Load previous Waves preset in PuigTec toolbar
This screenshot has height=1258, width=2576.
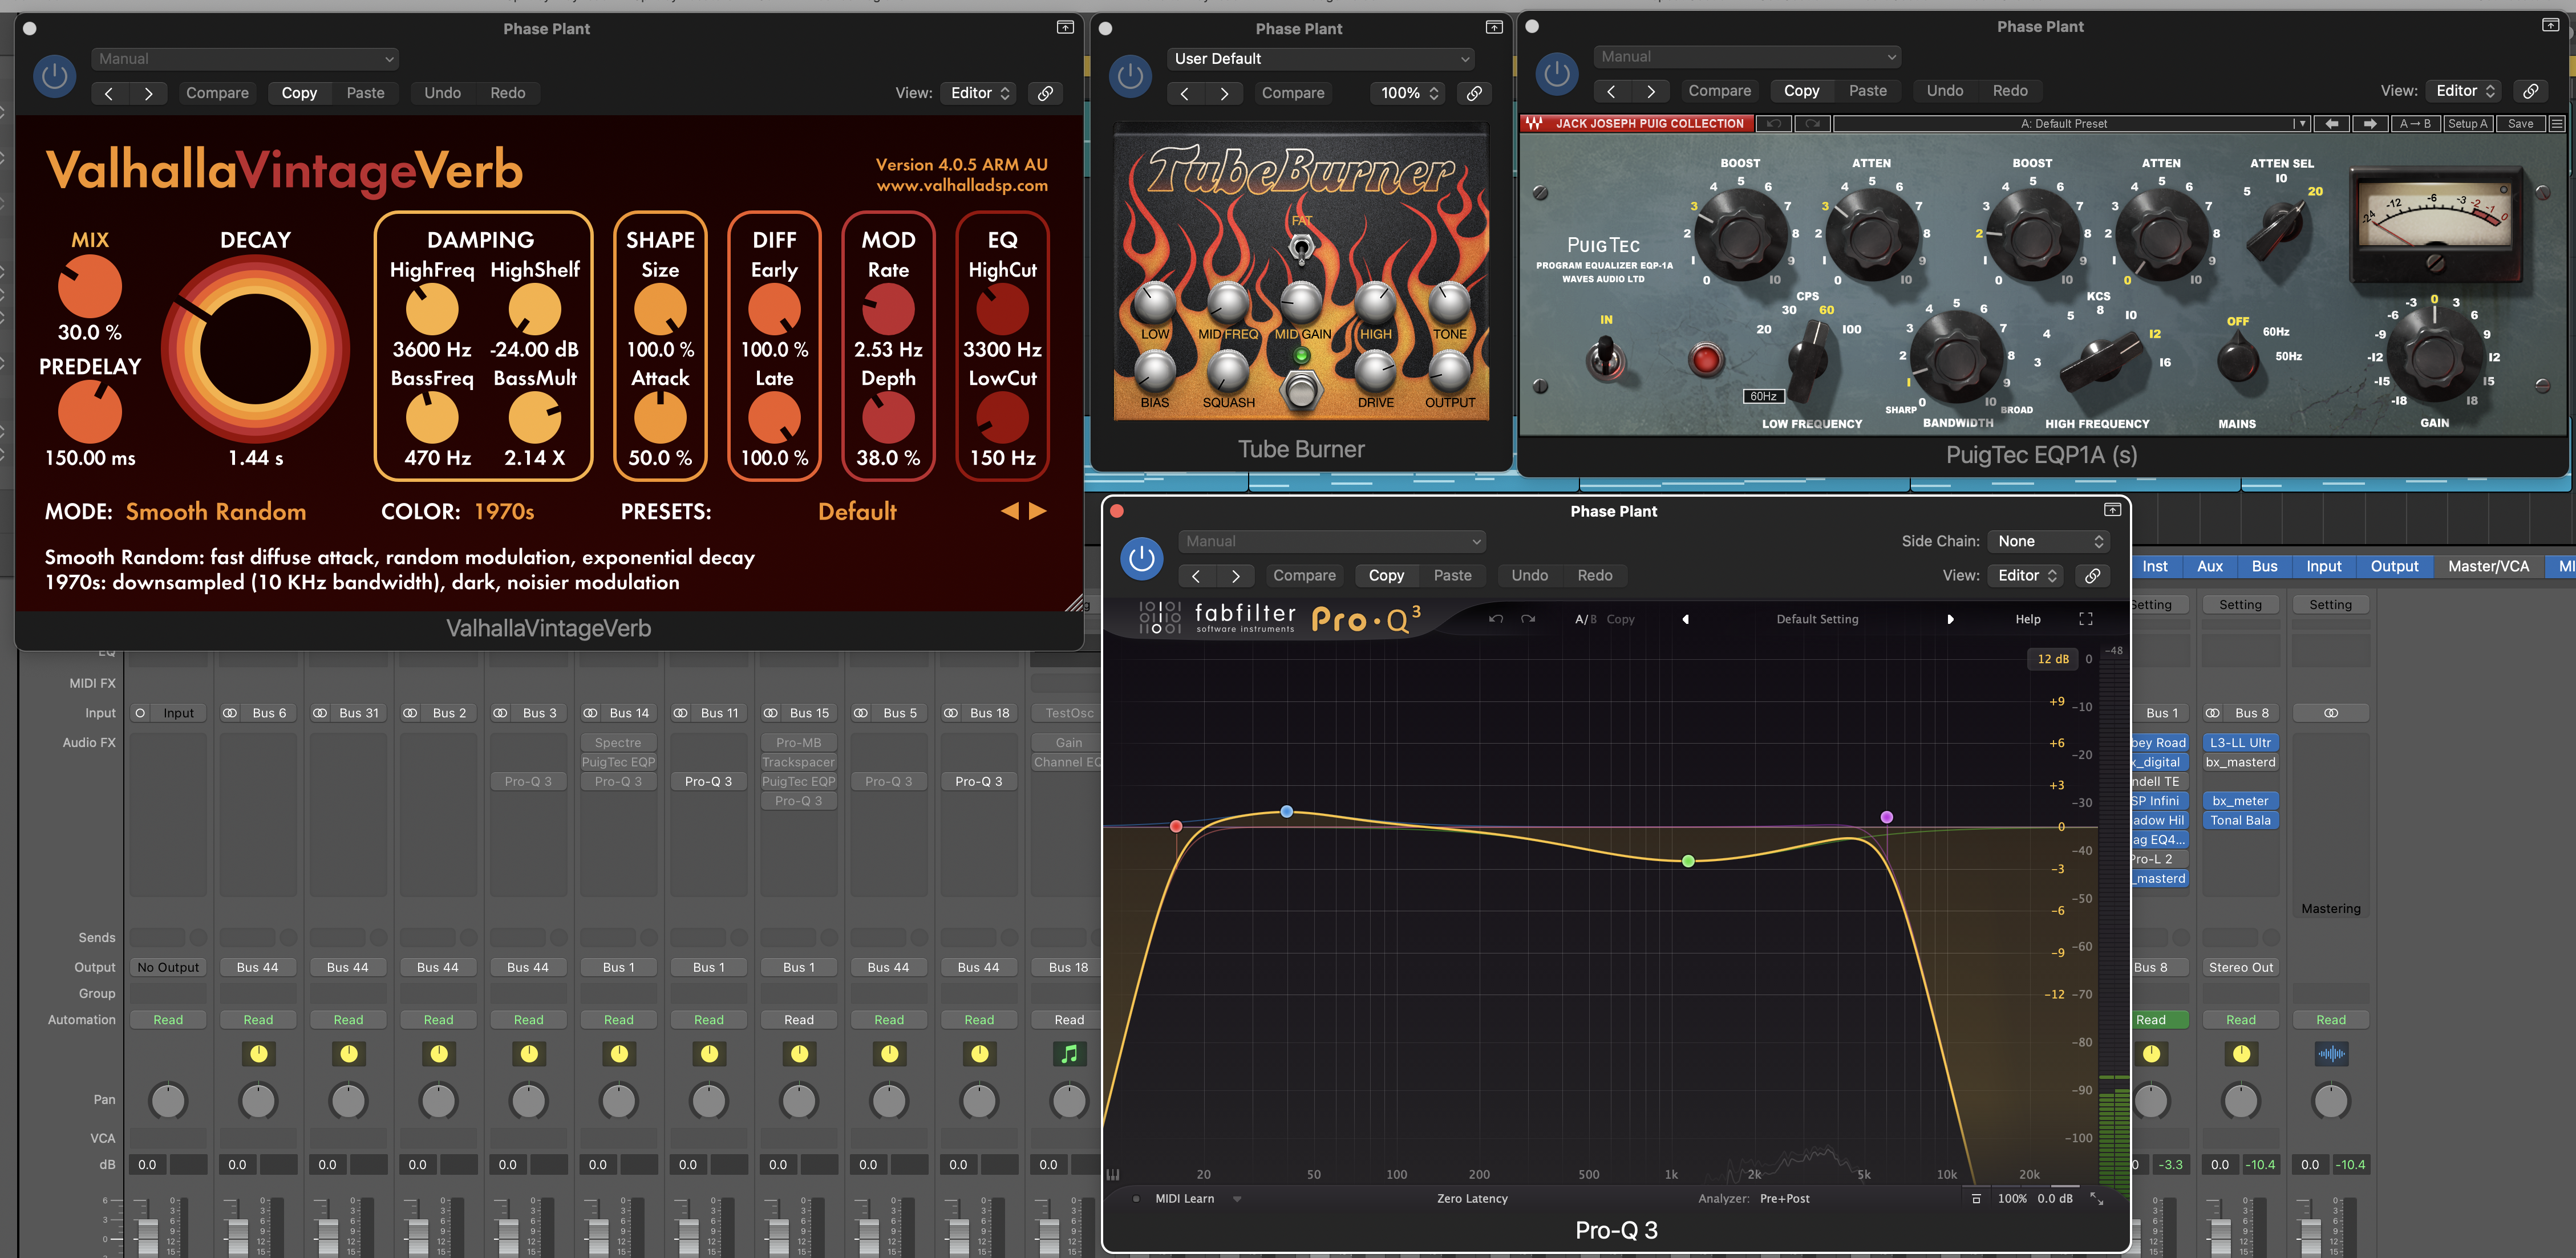[x=2332, y=124]
